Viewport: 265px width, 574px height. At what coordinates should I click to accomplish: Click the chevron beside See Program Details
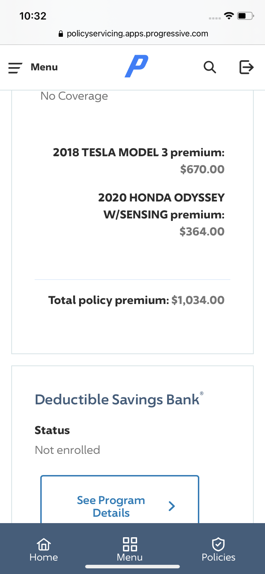pos(172,506)
